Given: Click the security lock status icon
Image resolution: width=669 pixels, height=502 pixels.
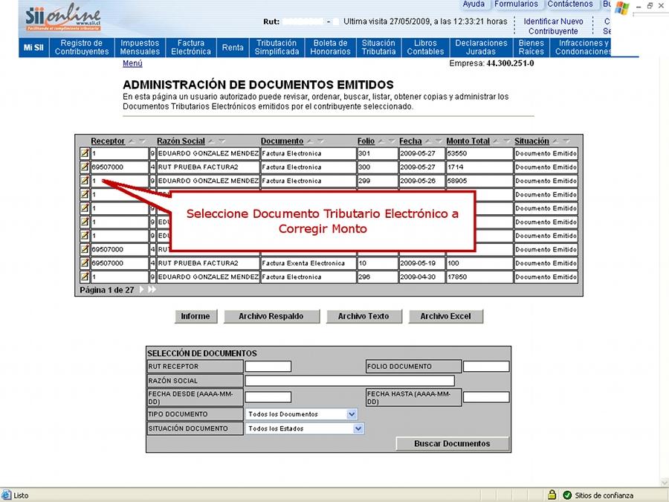Looking at the screenshot, I should click(552, 495).
